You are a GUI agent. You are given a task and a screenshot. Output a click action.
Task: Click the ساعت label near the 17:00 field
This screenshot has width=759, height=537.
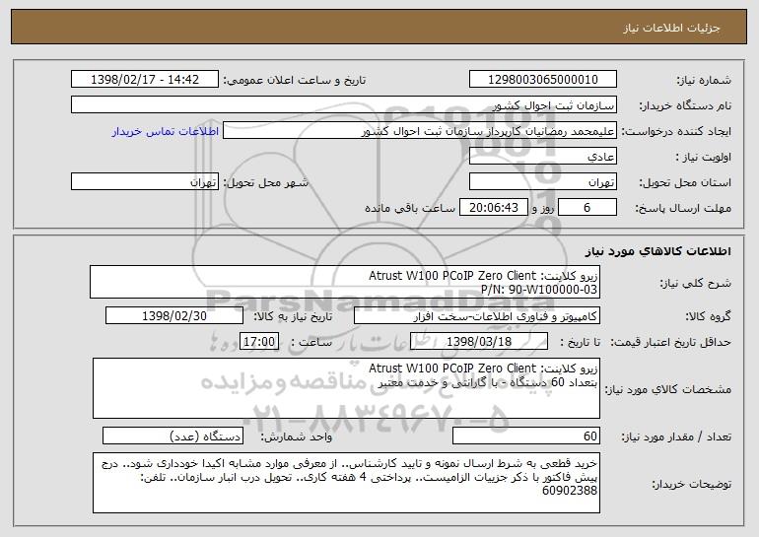[x=311, y=343]
